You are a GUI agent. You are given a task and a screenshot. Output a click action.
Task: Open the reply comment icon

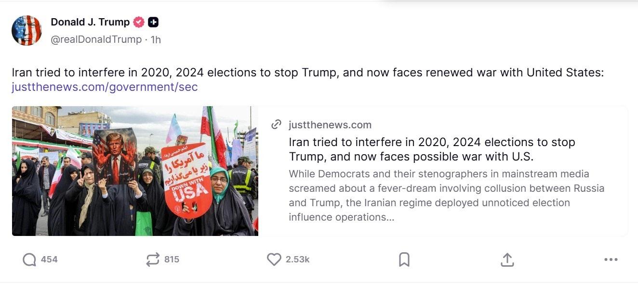29,259
